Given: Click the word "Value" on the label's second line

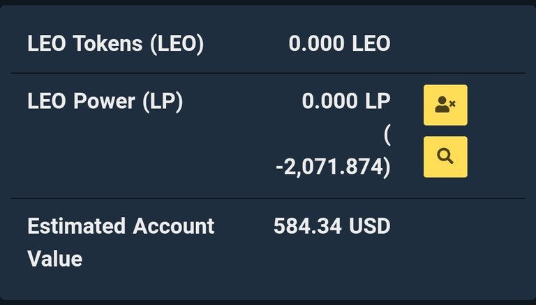Looking at the screenshot, I should click(x=55, y=259).
